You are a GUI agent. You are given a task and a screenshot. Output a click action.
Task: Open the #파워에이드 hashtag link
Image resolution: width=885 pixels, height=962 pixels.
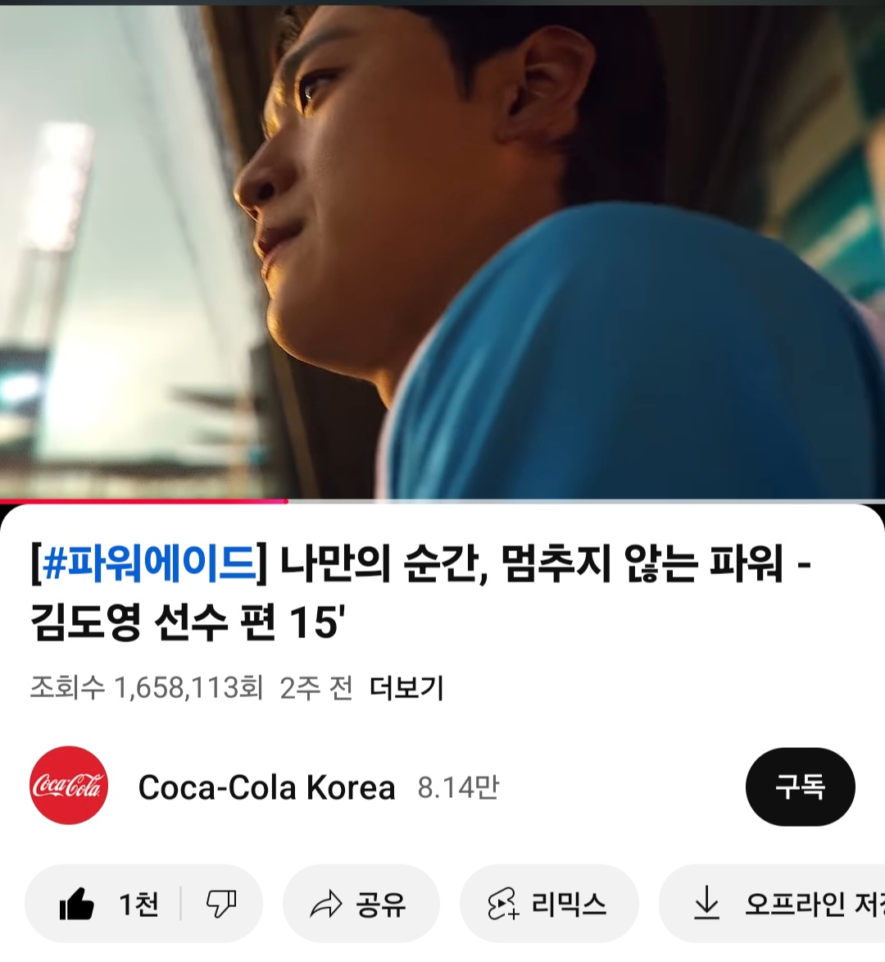point(149,563)
